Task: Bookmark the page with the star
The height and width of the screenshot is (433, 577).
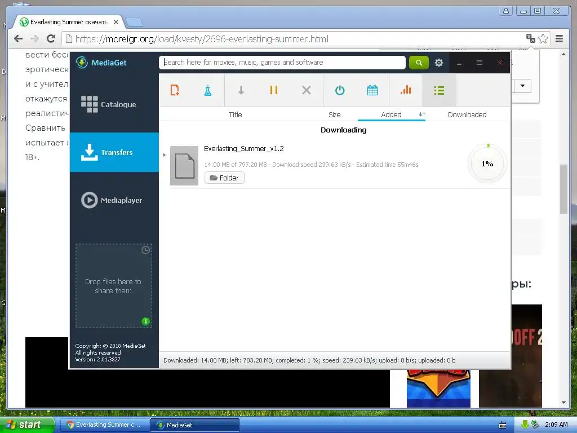Action: [x=543, y=39]
